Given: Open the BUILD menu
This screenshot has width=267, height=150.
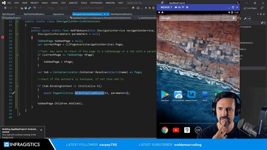Looking at the screenshot, I should point(45,3).
